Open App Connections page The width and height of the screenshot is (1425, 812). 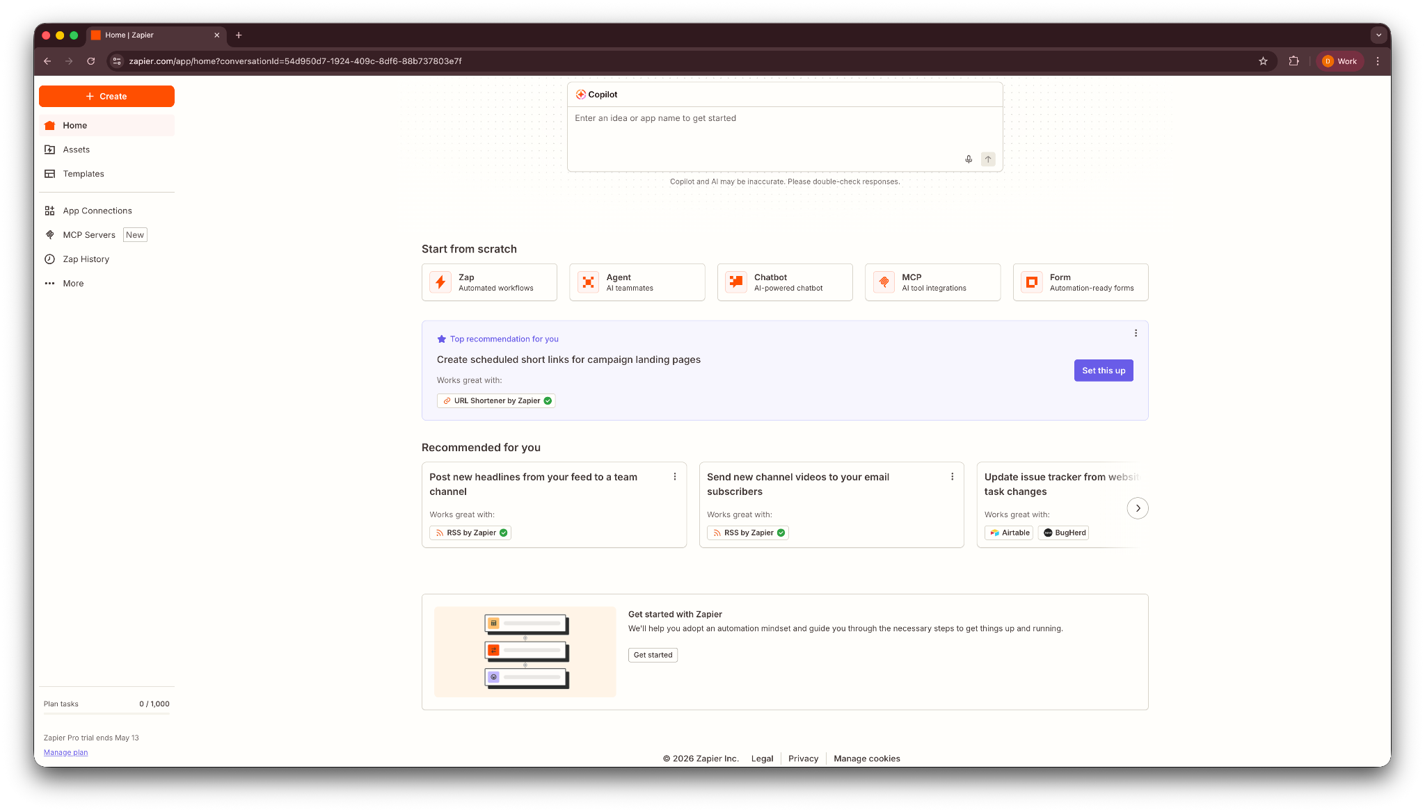pyautogui.click(x=106, y=211)
